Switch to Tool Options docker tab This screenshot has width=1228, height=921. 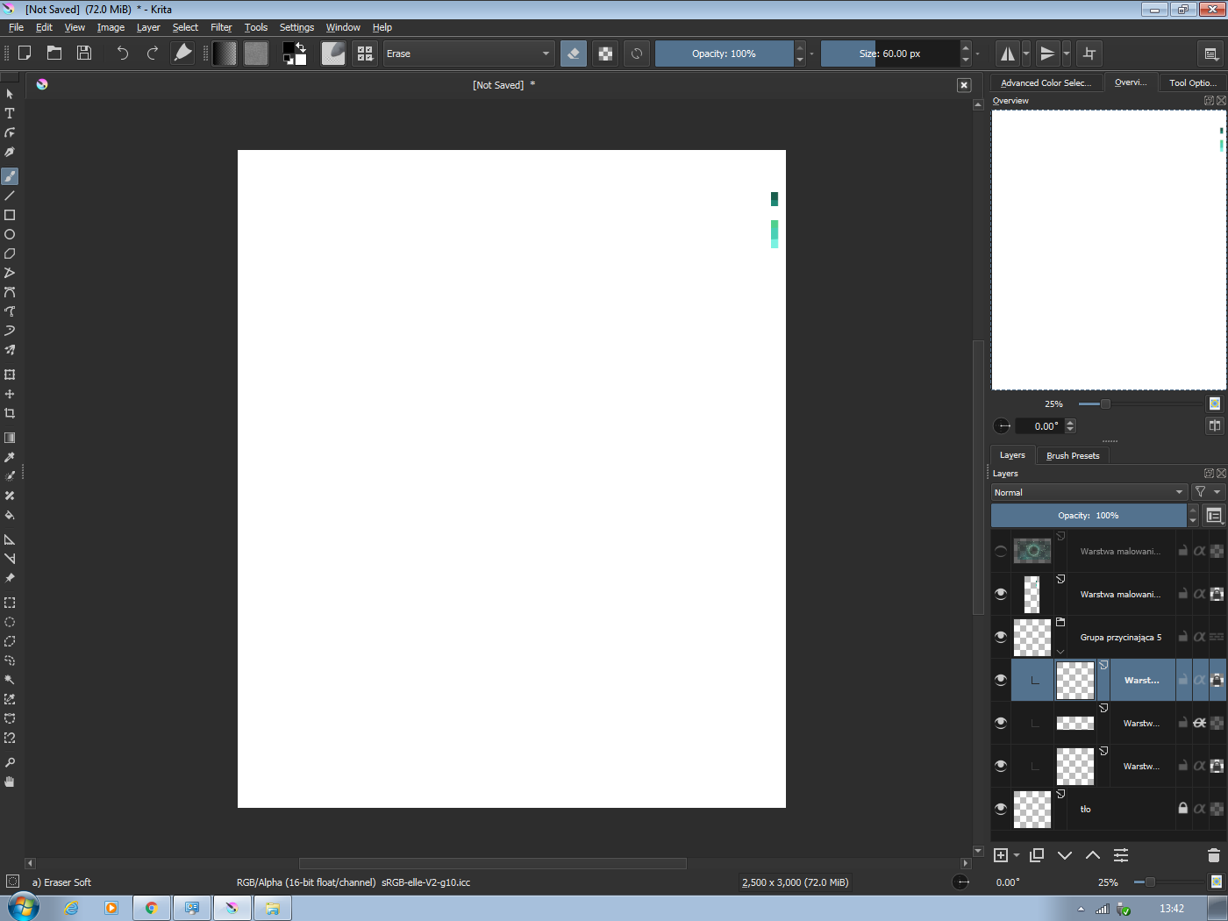[x=1192, y=82]
